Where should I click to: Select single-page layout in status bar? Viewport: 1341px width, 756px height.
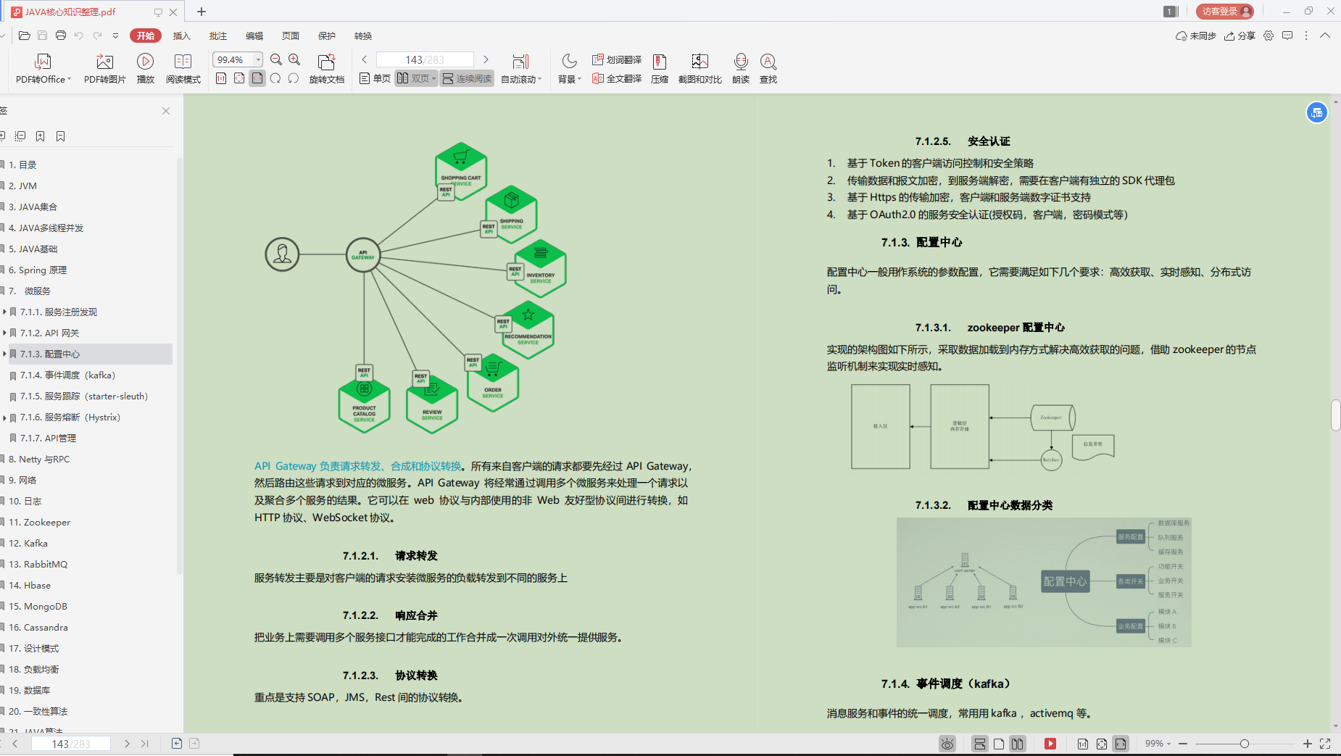(999, 744)
